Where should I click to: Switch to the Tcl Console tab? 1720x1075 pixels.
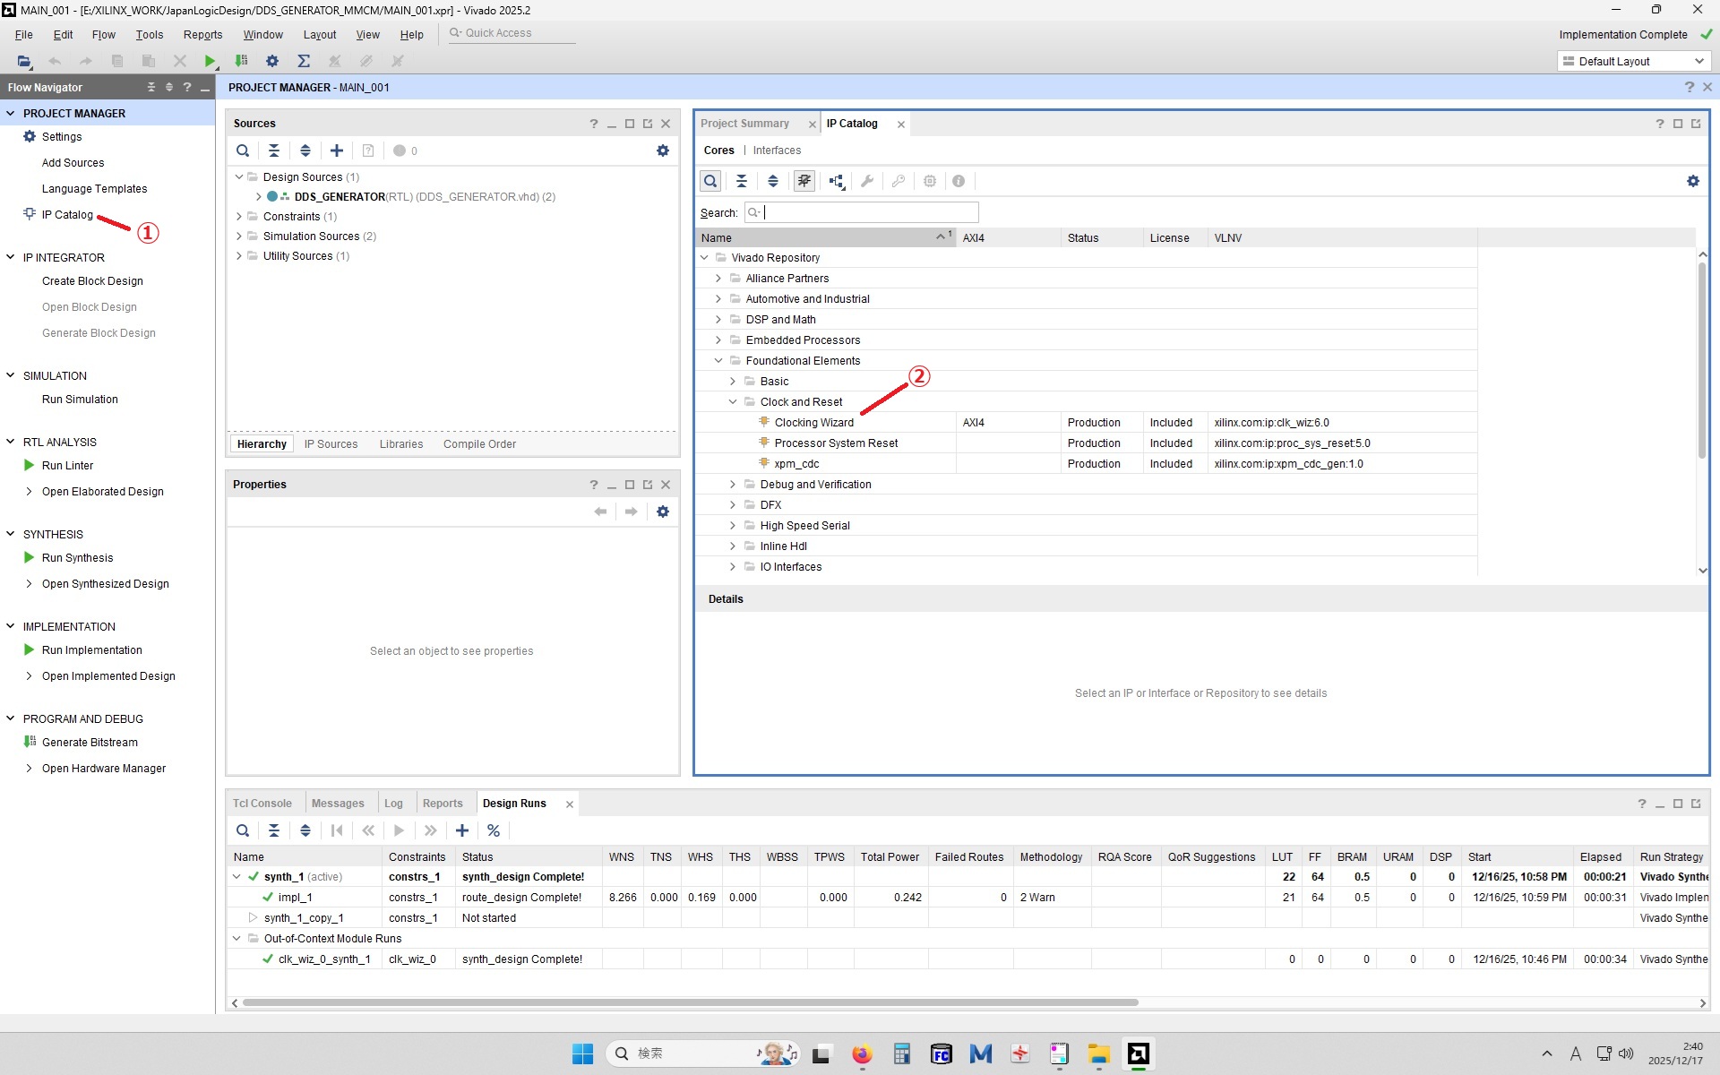pos(262,804)
